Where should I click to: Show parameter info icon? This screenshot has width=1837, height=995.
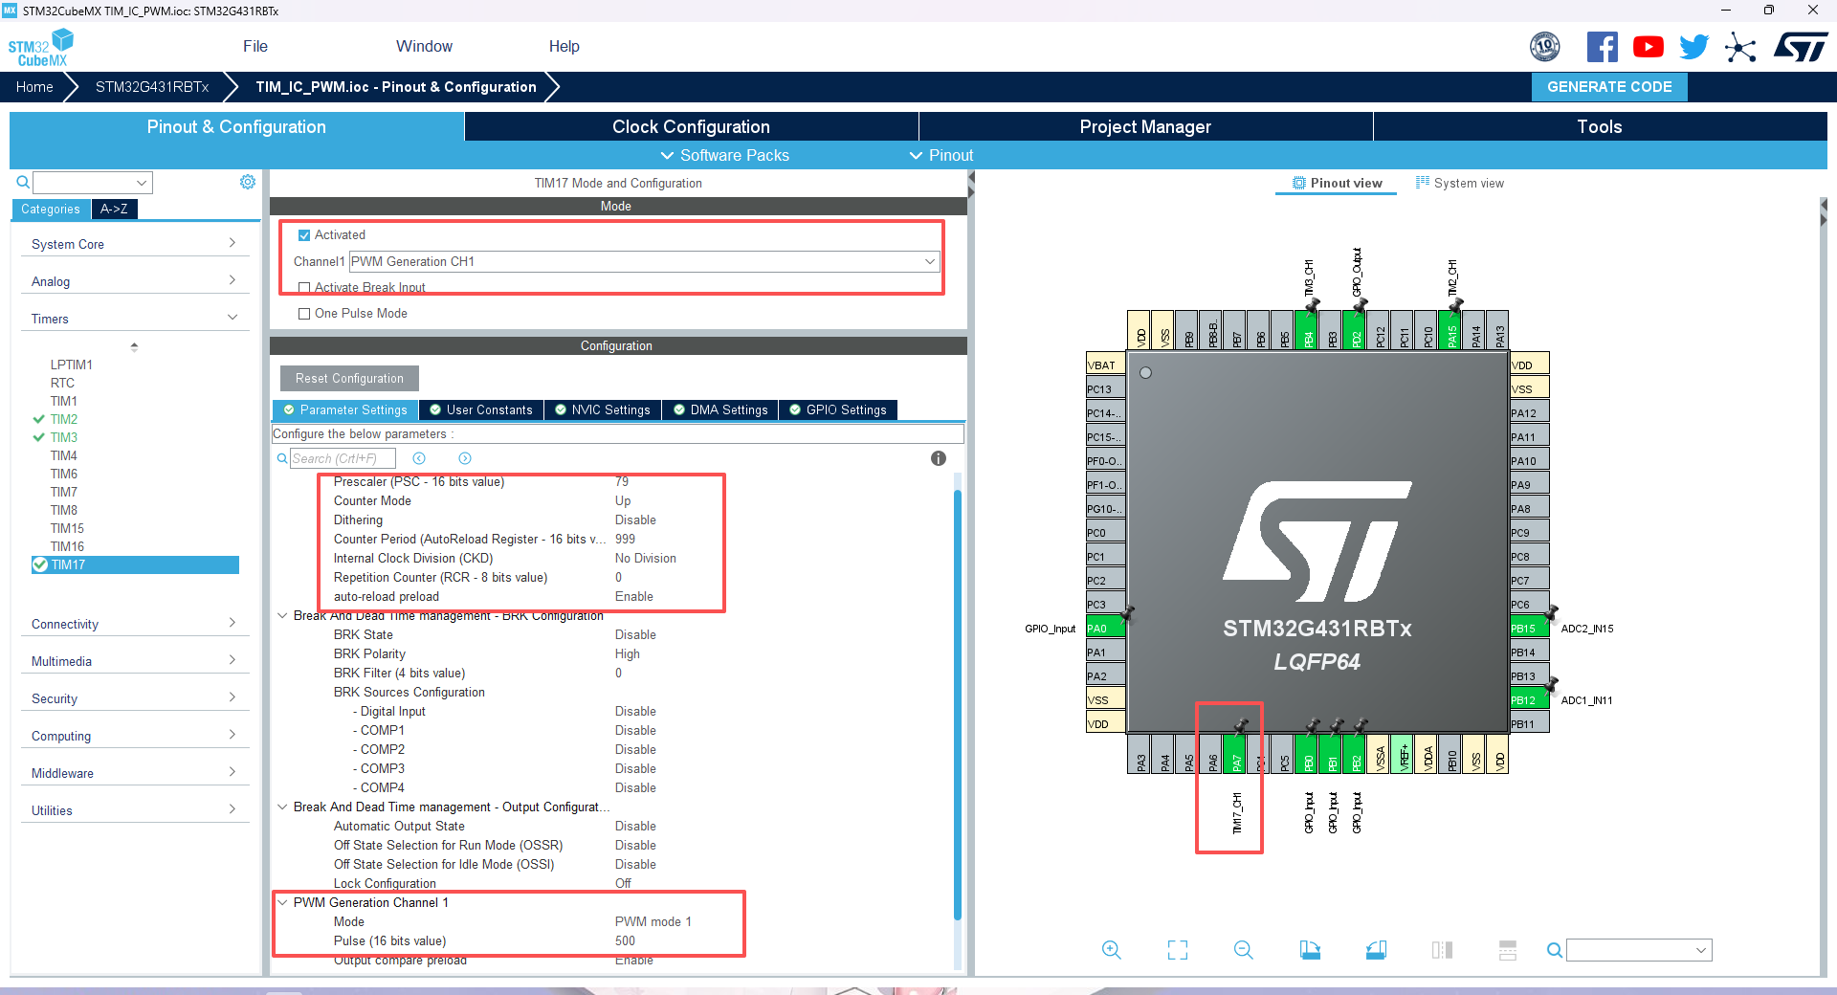[939, 458]
